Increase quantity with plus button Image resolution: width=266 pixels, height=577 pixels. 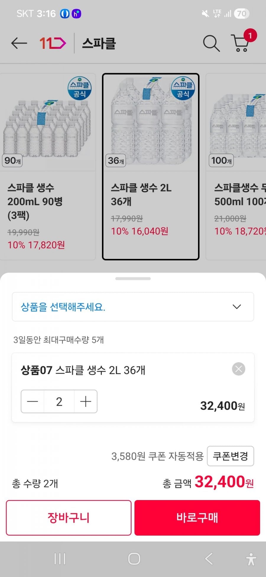point(86,402)
